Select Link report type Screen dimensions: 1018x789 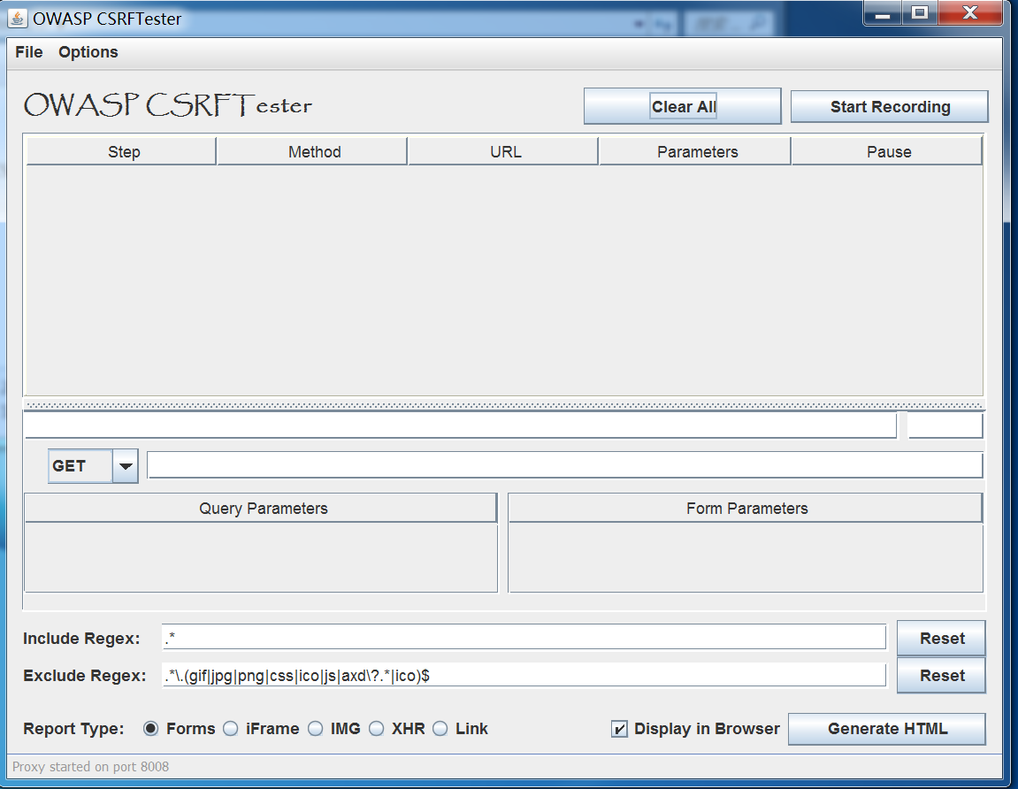point(440,729)
